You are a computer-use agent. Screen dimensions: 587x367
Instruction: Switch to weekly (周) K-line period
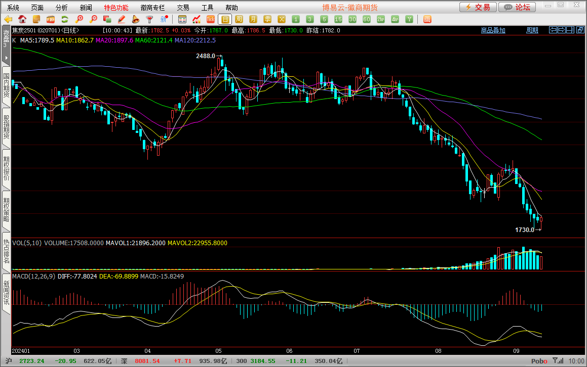(239, 19)
